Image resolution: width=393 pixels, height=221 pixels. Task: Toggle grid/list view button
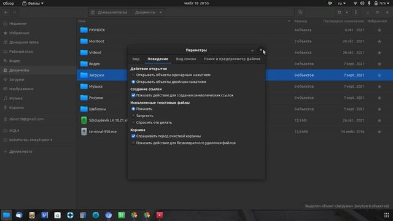[x=339, y=12]
